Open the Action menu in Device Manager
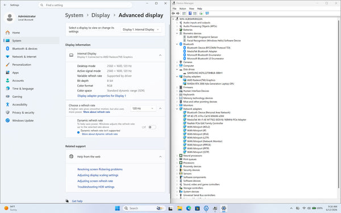This screenshot has height=213, width=341. click(182, 9)
